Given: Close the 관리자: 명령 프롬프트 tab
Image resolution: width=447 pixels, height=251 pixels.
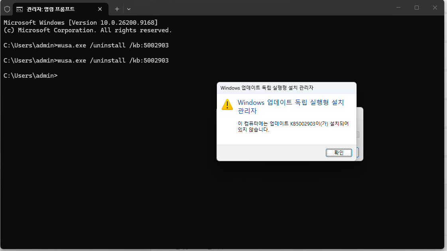Looking at the screenshot, I should (x=100, y=9).
